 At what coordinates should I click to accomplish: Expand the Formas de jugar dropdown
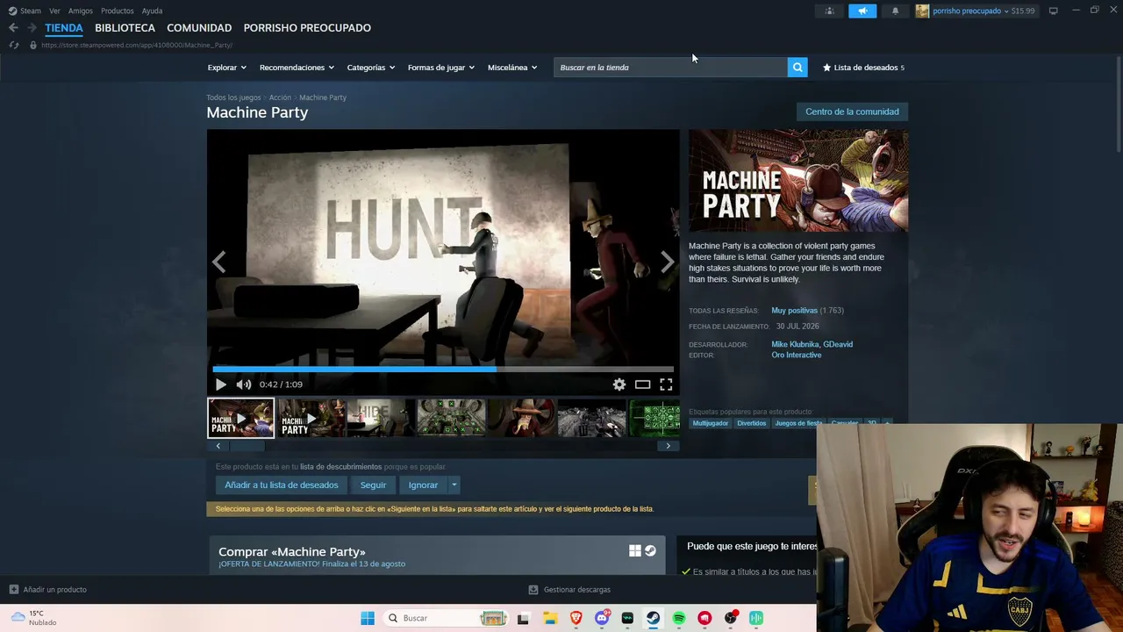(x=440, y=68)
